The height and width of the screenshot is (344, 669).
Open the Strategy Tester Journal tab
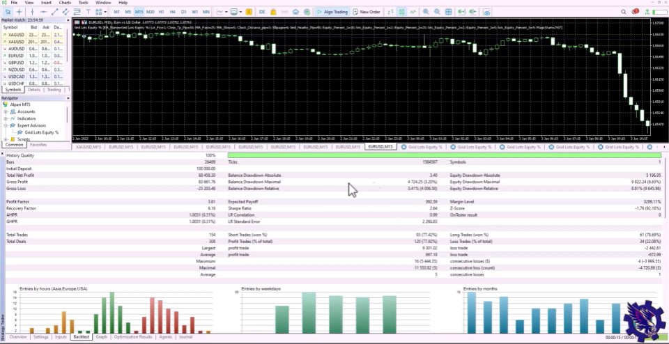point(185,337)
